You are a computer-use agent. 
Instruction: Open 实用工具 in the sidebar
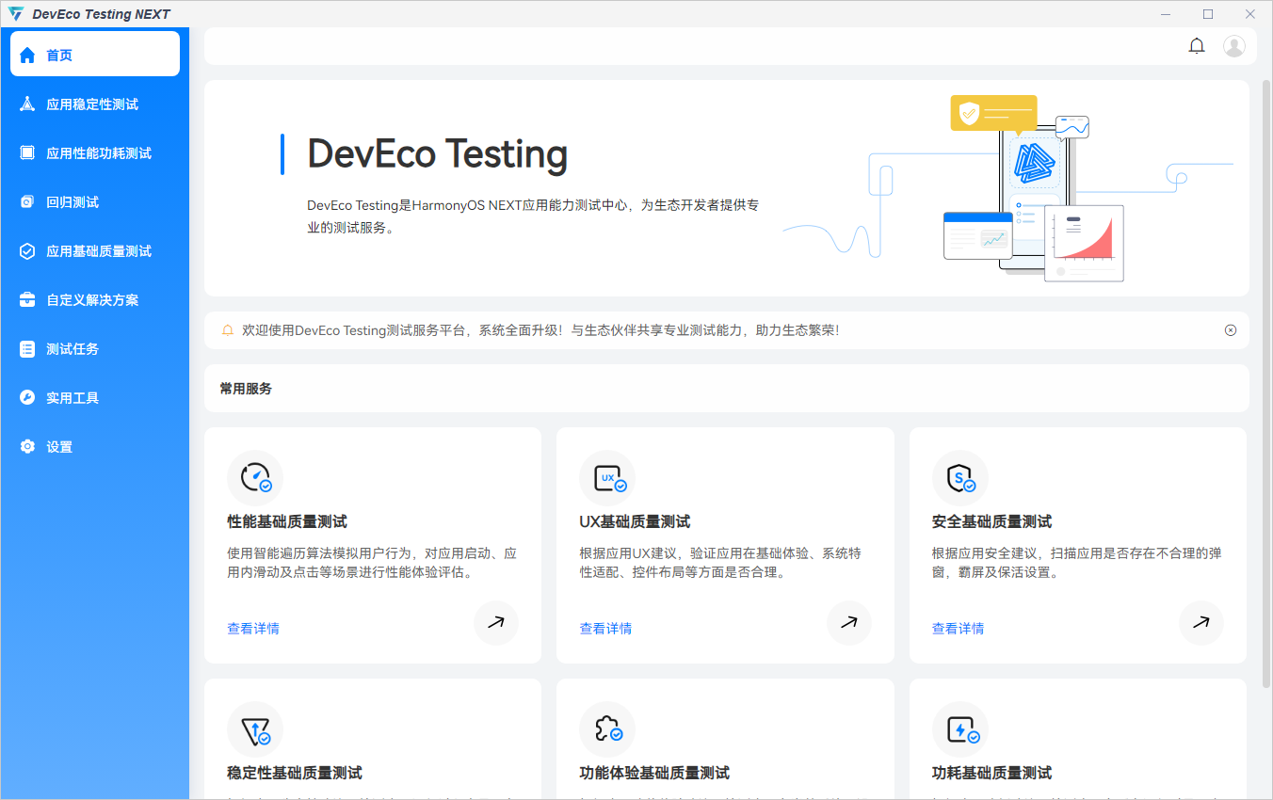coord(95,398)
